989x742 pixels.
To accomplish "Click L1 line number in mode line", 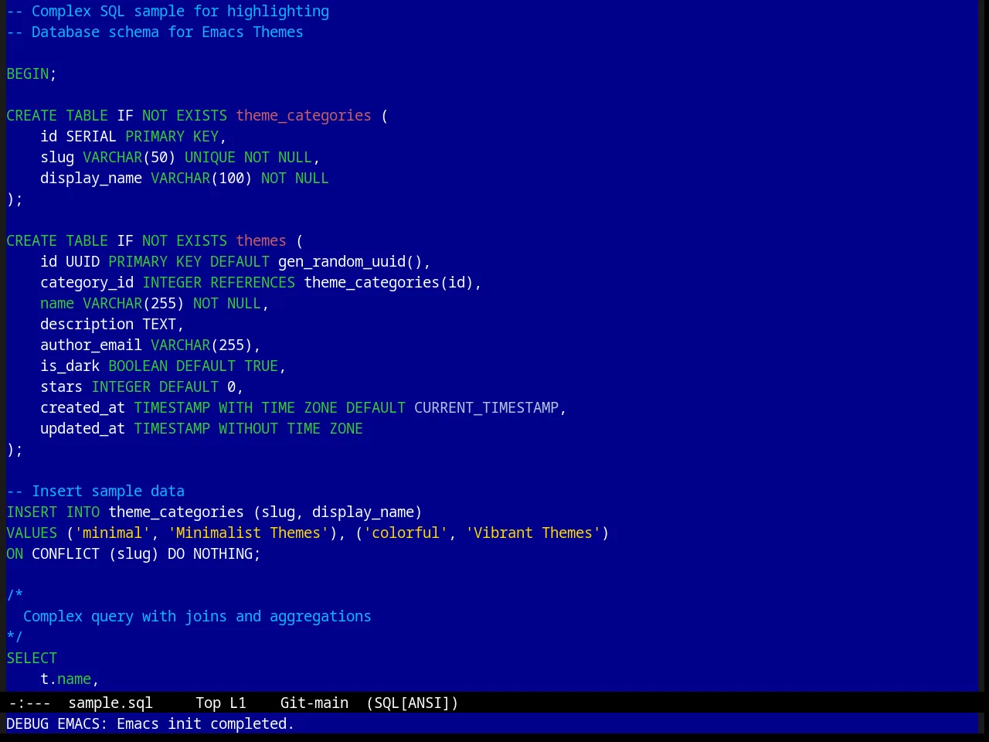I will click(x=238, y=703).
